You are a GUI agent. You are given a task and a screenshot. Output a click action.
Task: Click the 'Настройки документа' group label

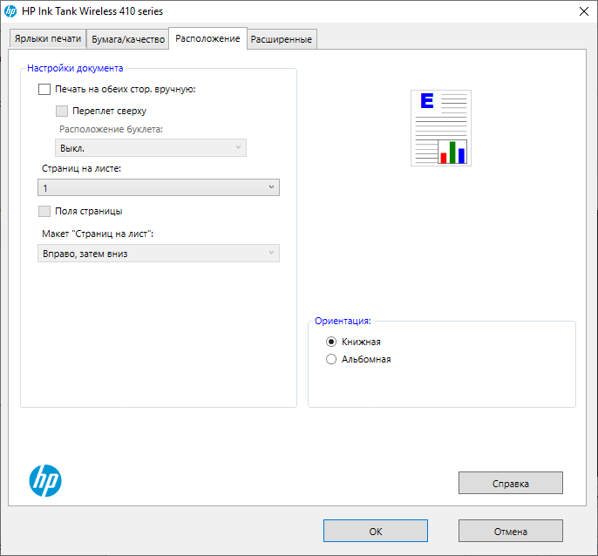pos(75,68)
